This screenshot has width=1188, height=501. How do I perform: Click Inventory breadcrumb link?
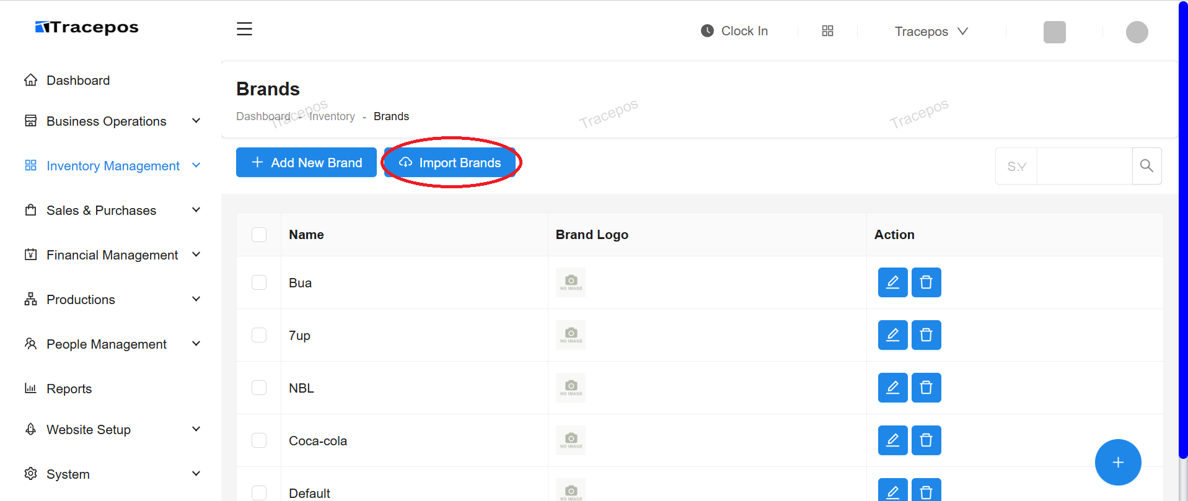[332, 116]
